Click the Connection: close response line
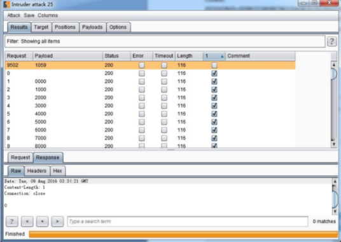This screenshot has height=242, width=341. 25,193
